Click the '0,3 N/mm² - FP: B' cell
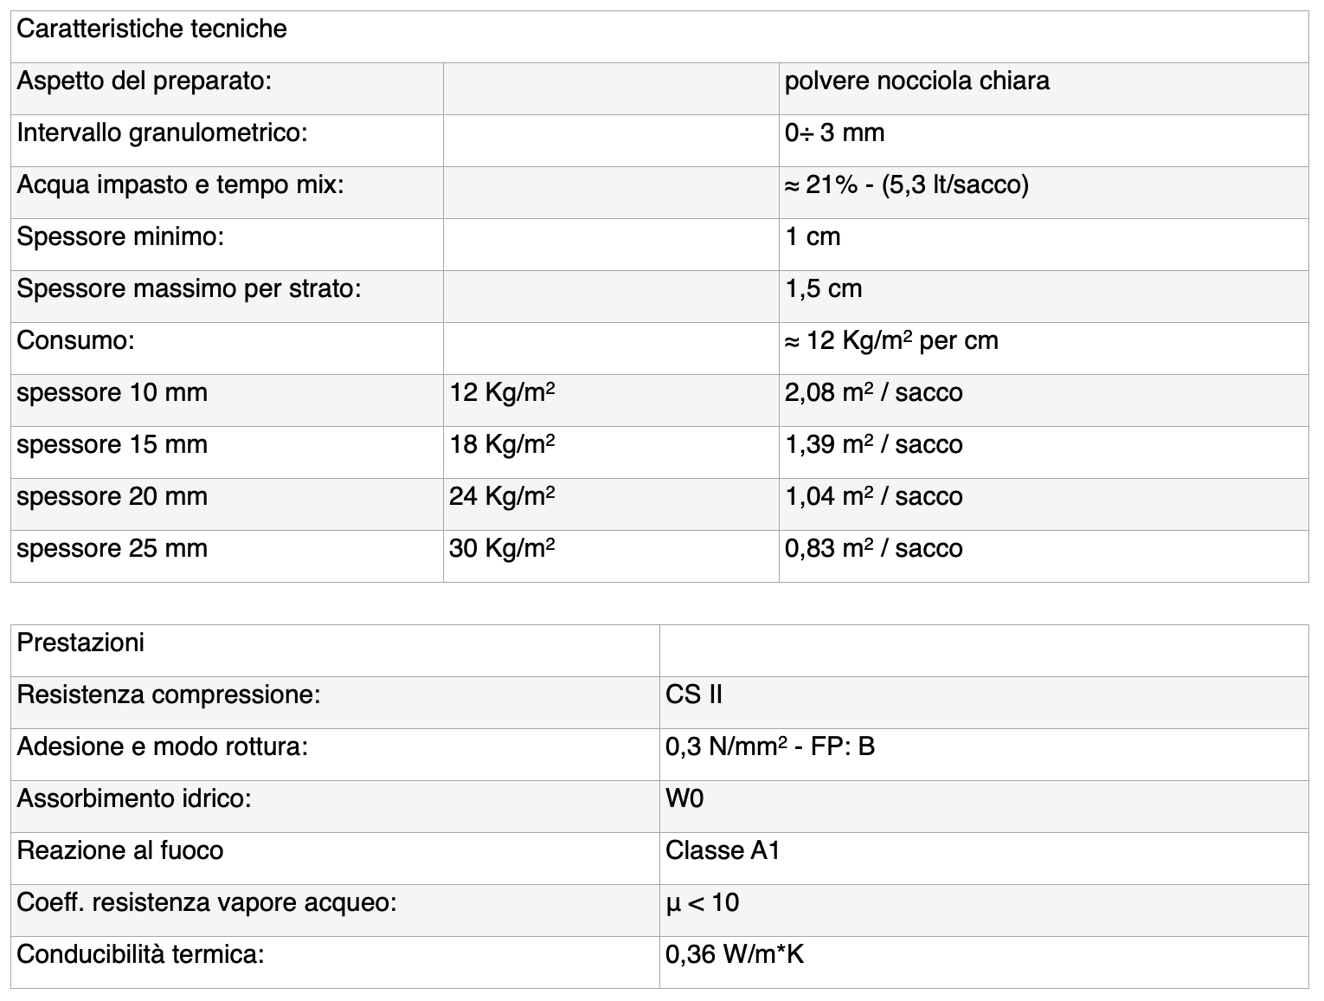The width and height of the screenshot is (1324, 1001). click(x=770, y=747)
